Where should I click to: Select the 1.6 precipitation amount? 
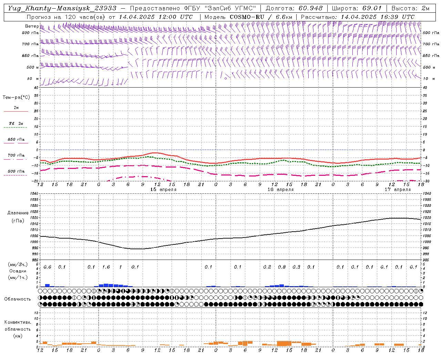click(x=106, y=267)
